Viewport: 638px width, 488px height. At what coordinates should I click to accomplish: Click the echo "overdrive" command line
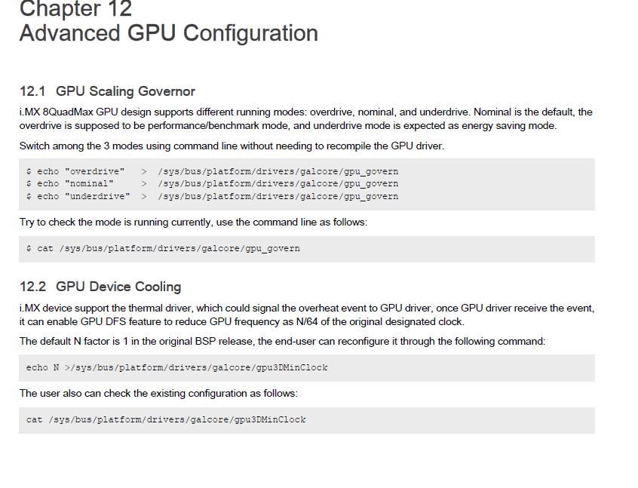[212, 171]
